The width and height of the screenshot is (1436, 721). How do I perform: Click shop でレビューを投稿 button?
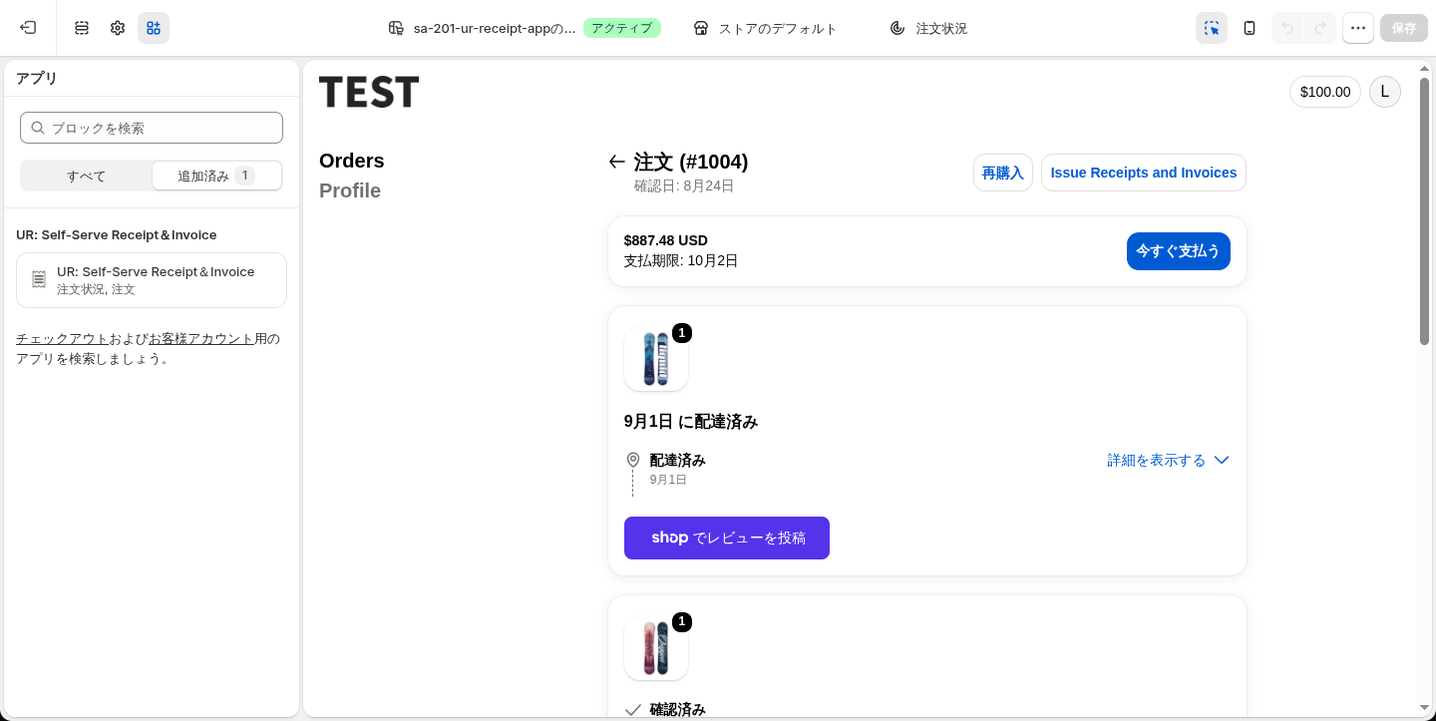click(727, 538)
